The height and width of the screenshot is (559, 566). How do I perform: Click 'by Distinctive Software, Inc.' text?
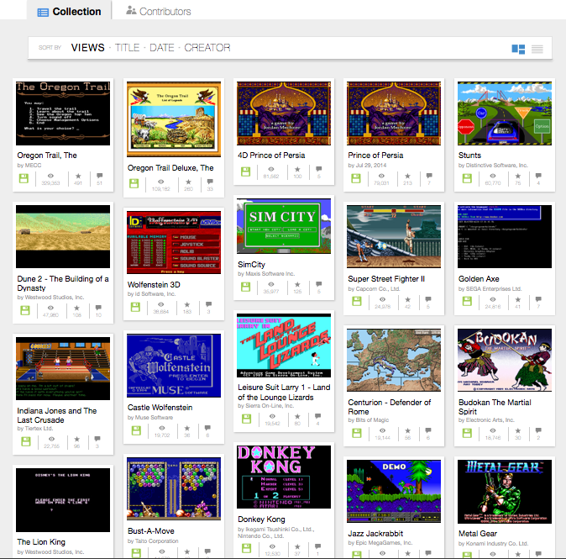point(493,165)
